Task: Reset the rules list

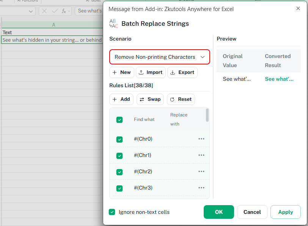Action: click(x=181, y=99)
